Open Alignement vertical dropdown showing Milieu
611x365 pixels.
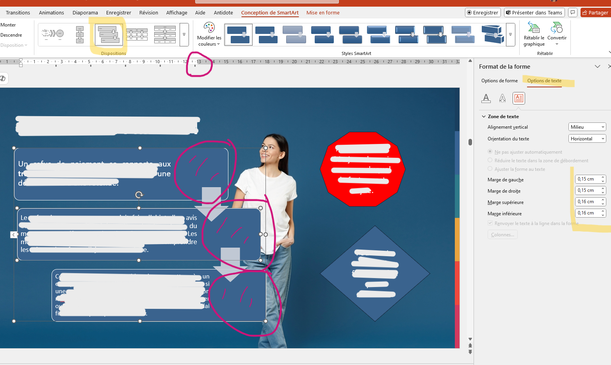point(587,127)
